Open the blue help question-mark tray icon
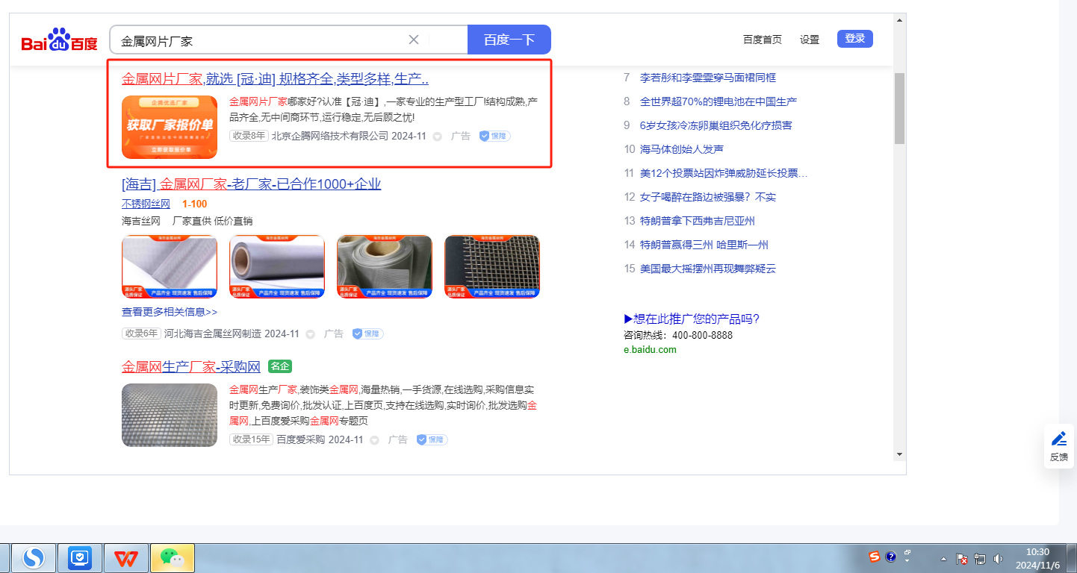Screen dimensions: 1077x573 891,557
